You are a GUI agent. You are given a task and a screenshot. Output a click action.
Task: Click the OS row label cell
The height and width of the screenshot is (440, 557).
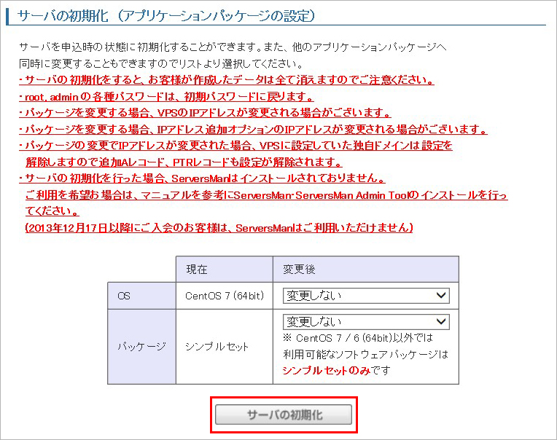point(123,296)
